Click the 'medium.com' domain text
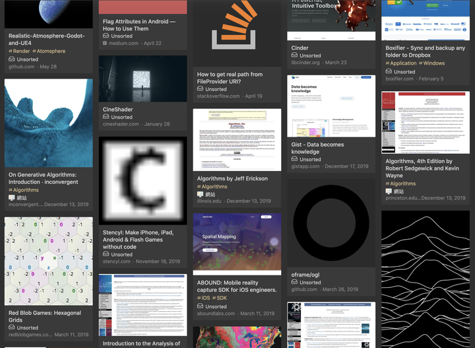This screenshot has width=475, height=348. pos(123,43)
